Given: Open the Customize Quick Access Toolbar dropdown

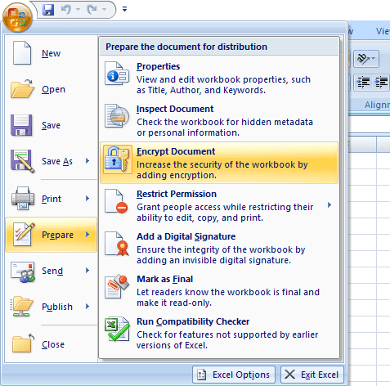Looking at the screenshot, I should [124, 10].
